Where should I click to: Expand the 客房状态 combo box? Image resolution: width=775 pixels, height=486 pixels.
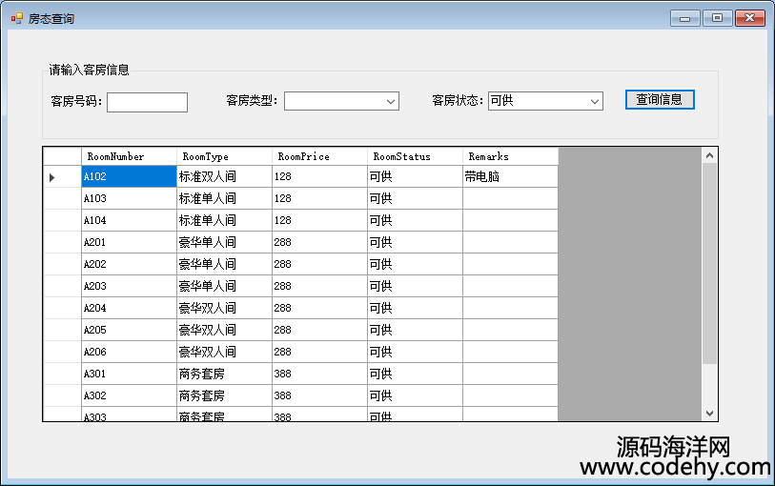[x=595, y=101]
